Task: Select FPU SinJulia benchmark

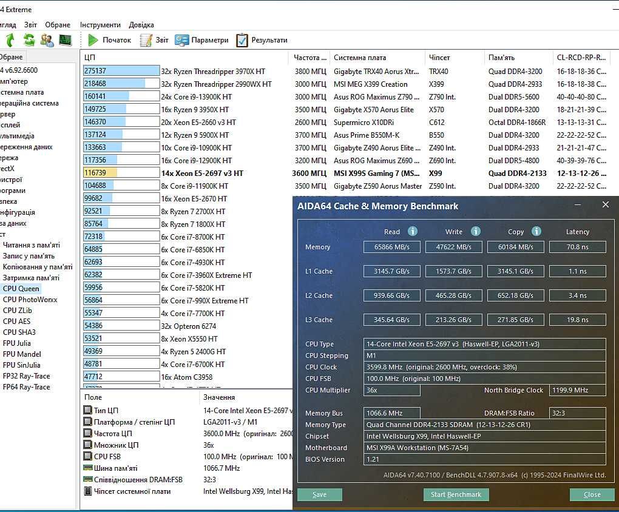Action: 21,365
